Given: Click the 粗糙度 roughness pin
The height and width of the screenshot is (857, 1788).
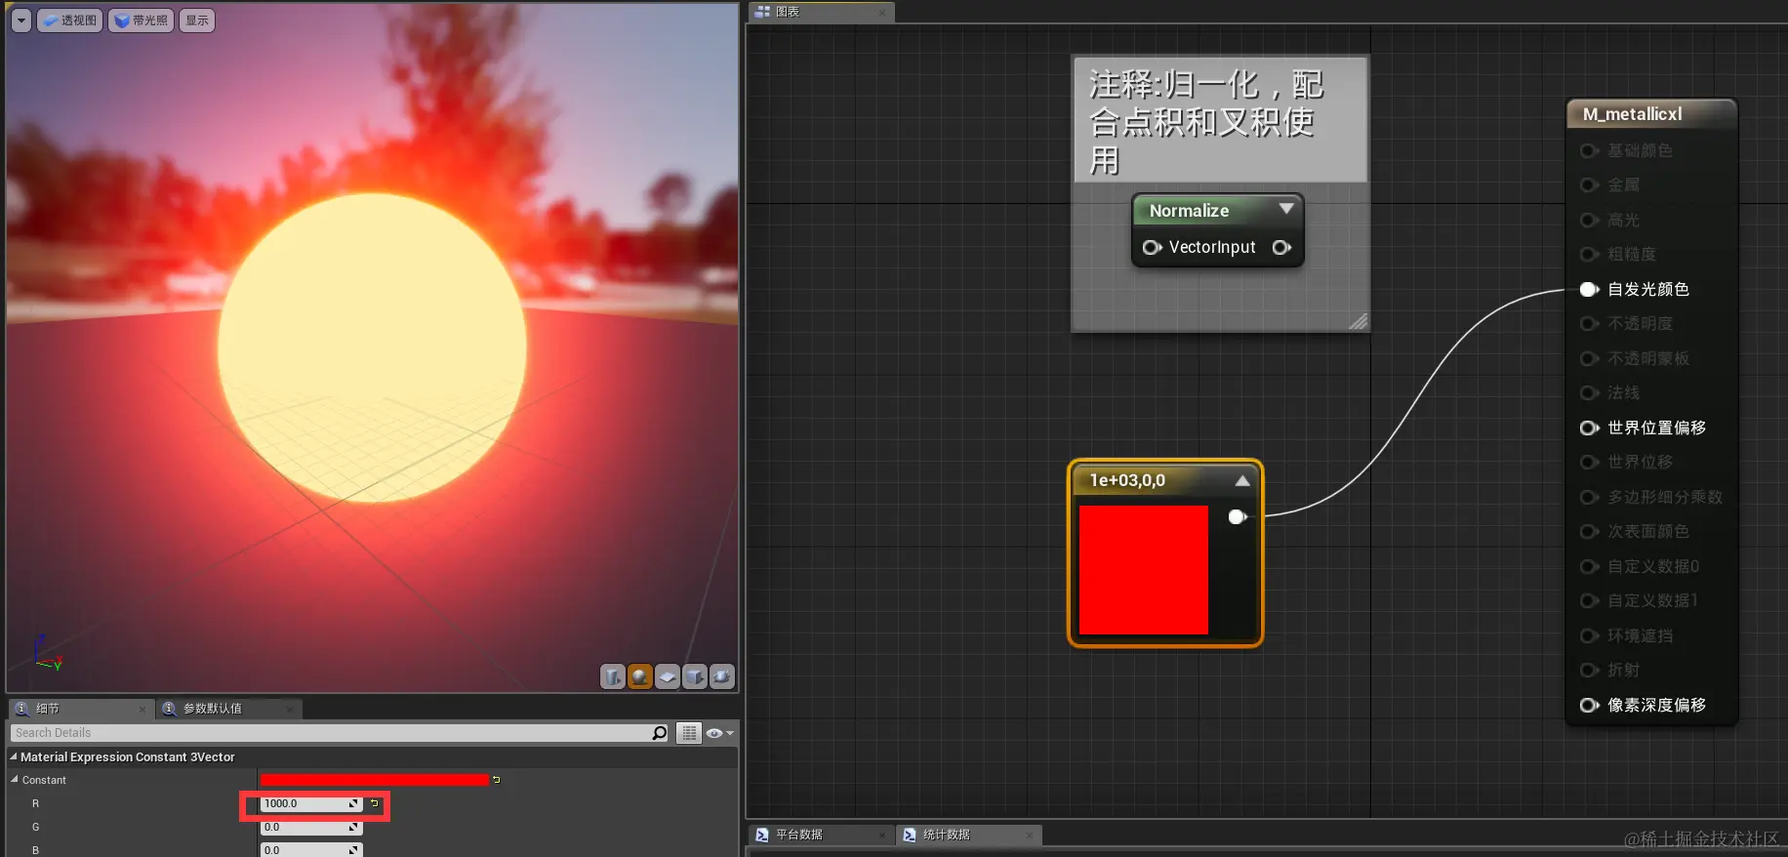Looking at the screenshot, I should 1589,254.
